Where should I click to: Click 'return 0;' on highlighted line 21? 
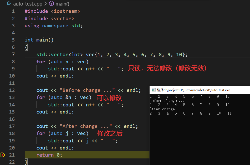(x=49, y=155)
